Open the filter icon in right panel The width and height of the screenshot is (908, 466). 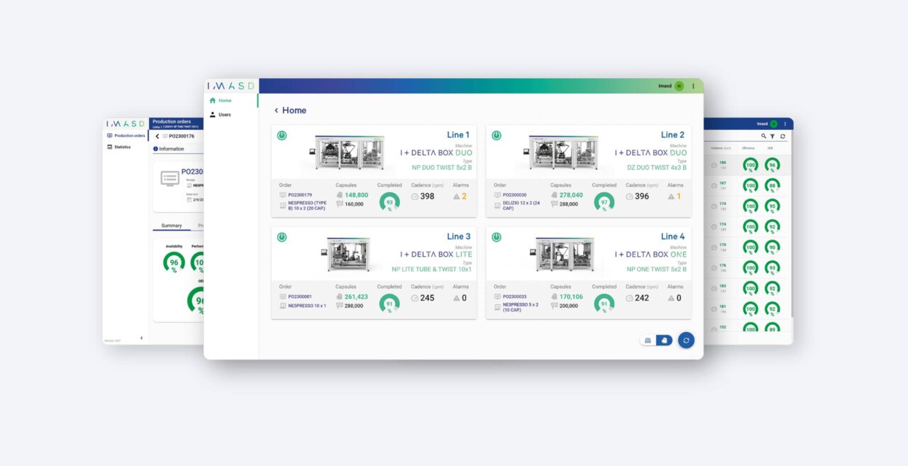click(x=773, y=136)
